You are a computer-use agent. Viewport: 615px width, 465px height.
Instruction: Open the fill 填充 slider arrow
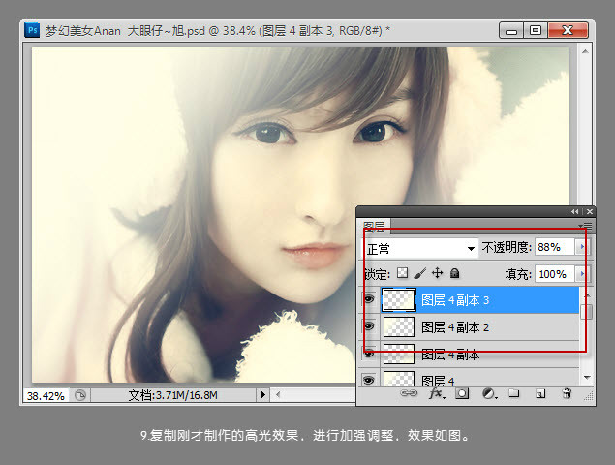click(x=582, y=274)
